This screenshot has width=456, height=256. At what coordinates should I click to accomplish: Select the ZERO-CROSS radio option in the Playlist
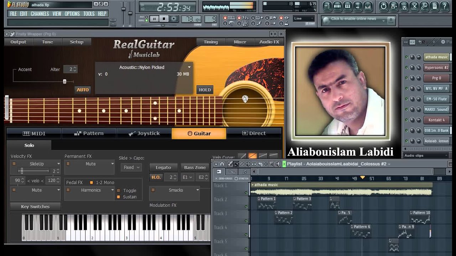(x=216, y=178)
